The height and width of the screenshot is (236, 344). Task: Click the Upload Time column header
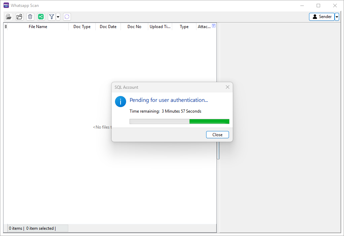tap(160, 27)
